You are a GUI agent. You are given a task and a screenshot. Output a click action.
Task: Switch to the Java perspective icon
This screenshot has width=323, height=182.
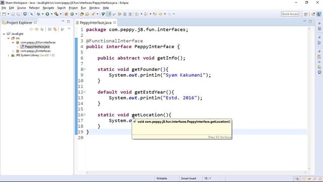click(x=318, y=14)
